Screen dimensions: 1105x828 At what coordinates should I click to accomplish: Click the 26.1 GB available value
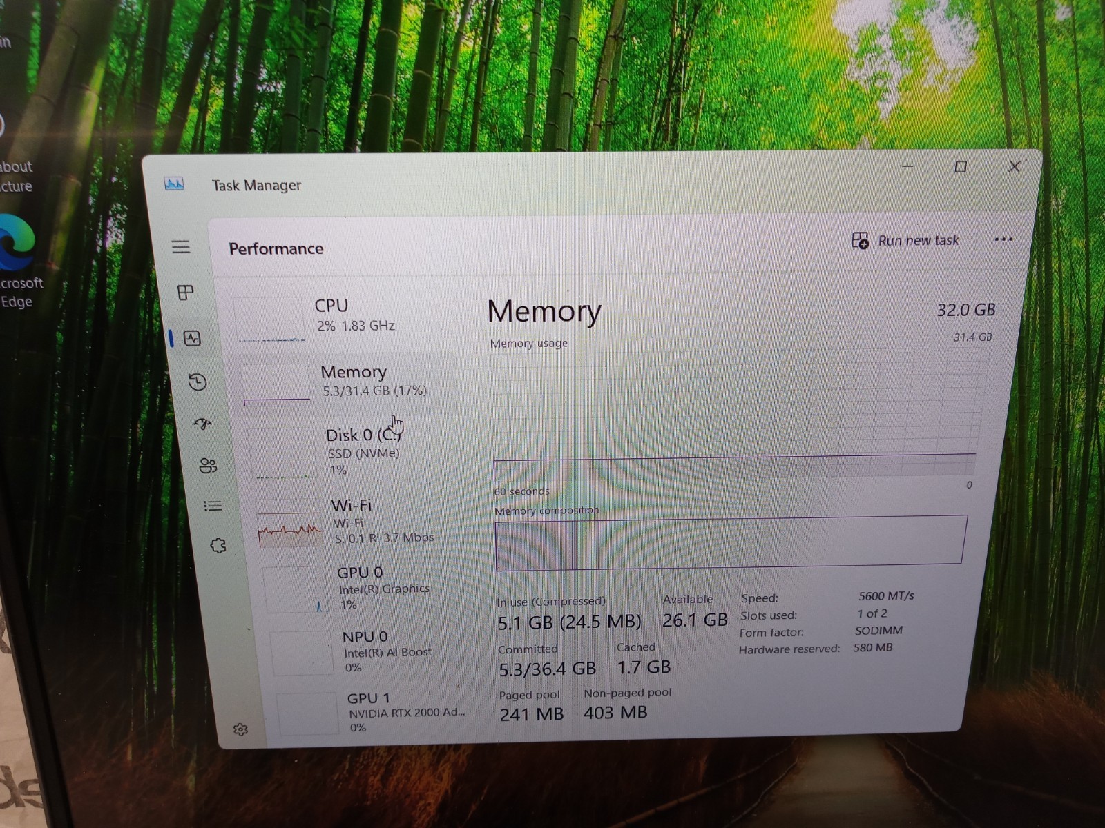pyautogui.click(x=695, y=620)
